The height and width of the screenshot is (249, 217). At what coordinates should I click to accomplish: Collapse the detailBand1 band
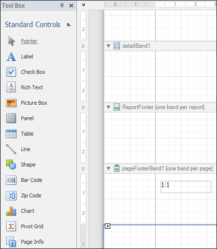(108, 46)
